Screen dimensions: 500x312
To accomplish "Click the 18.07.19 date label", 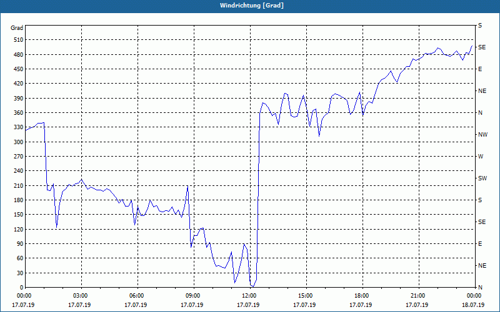I will (x=473, y=305).
